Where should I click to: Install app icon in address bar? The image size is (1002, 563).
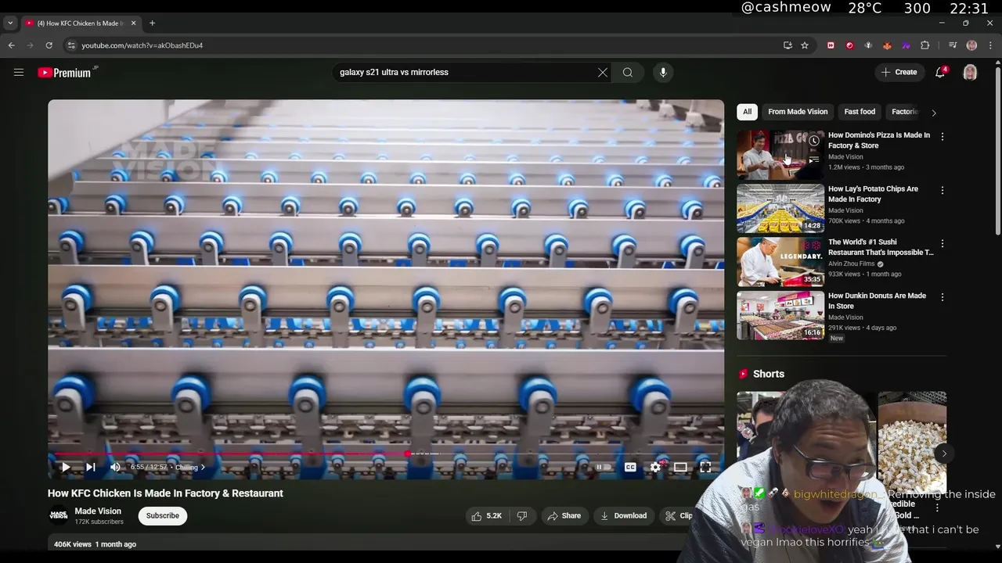tap(788, 45)
